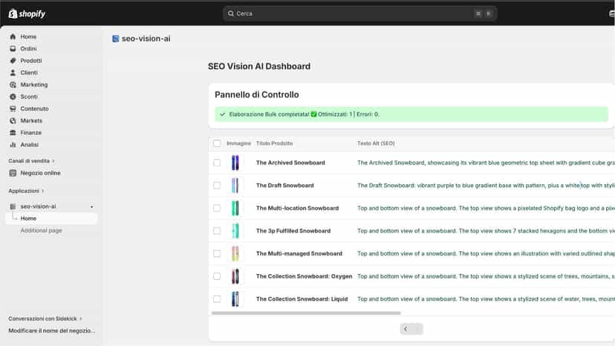Expand Conversazioni con Sidekick
This screenshot has width=615, height=346.
pos(45,319)
